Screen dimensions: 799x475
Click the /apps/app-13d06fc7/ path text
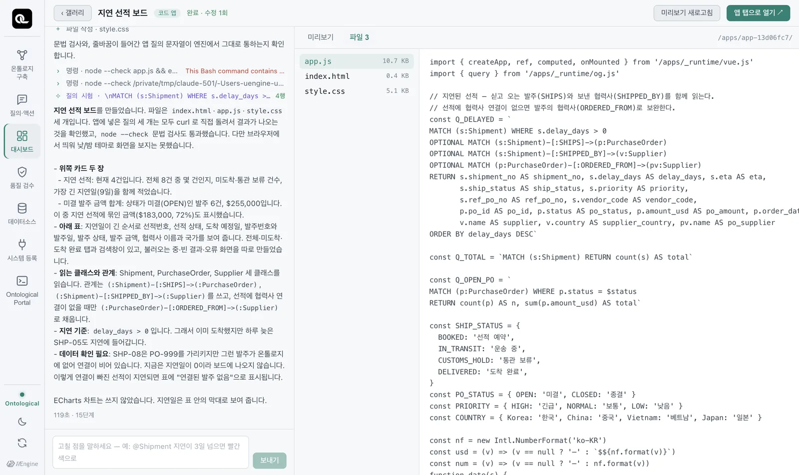pos(755,38)
